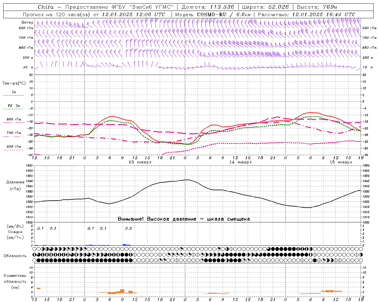Image resolution: width=378 pixels, height=302 pixels.
Task: Click "Предоставлено ФГБУ ЗапСиб УГМС" provider text
Action: pos(119,7)
